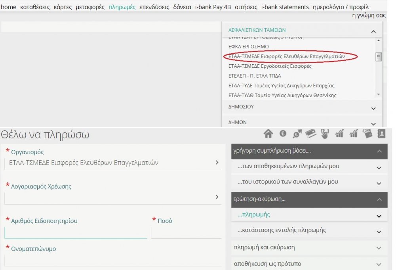The height and width of the screenshot is (270, 396).
Task: Click the Αριθμός Ειδοποιητηρίου input field
Action: (76, 232)
